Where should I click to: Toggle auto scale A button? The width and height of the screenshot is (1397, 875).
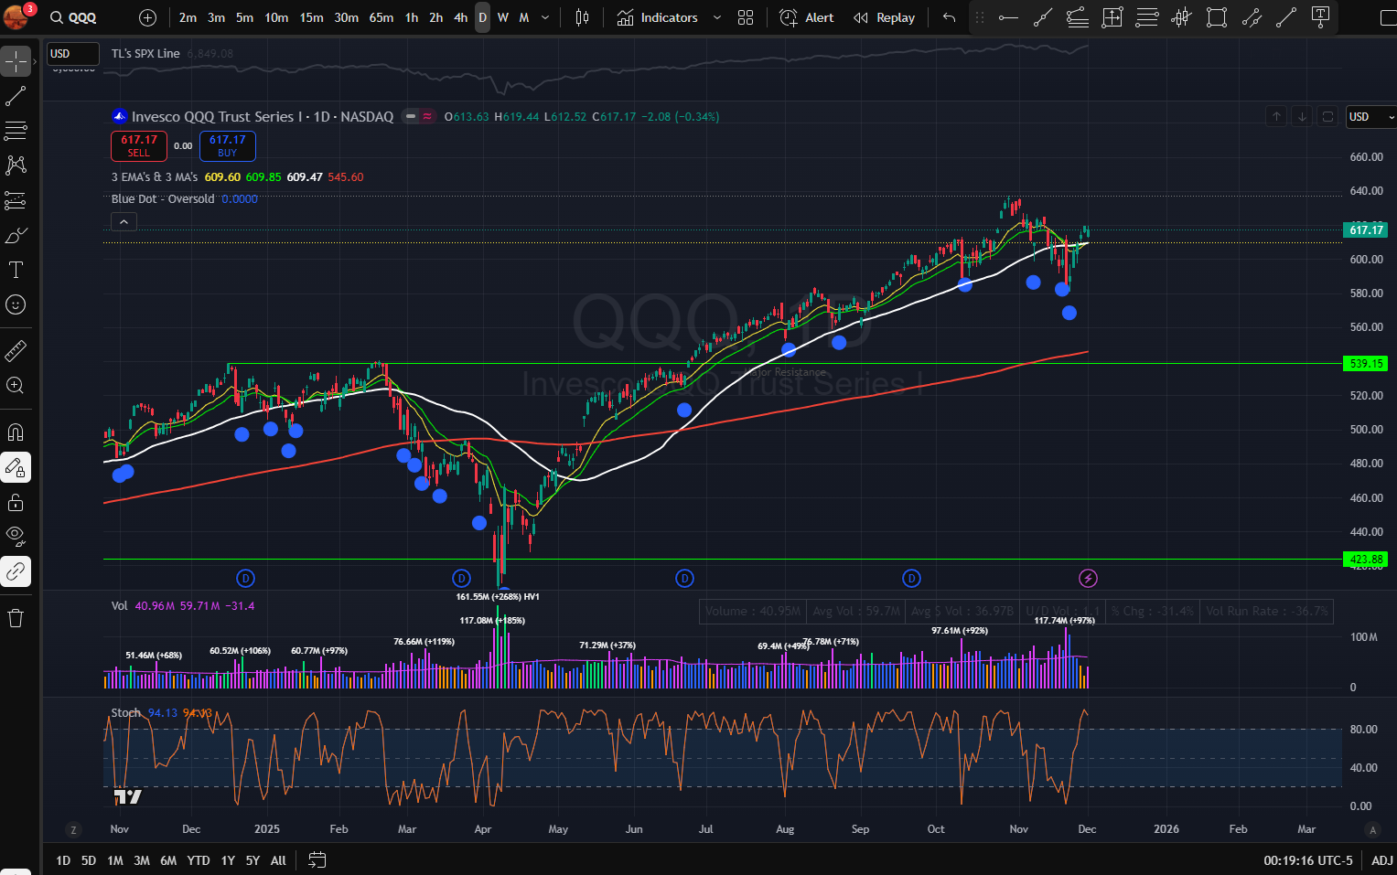1371,829
